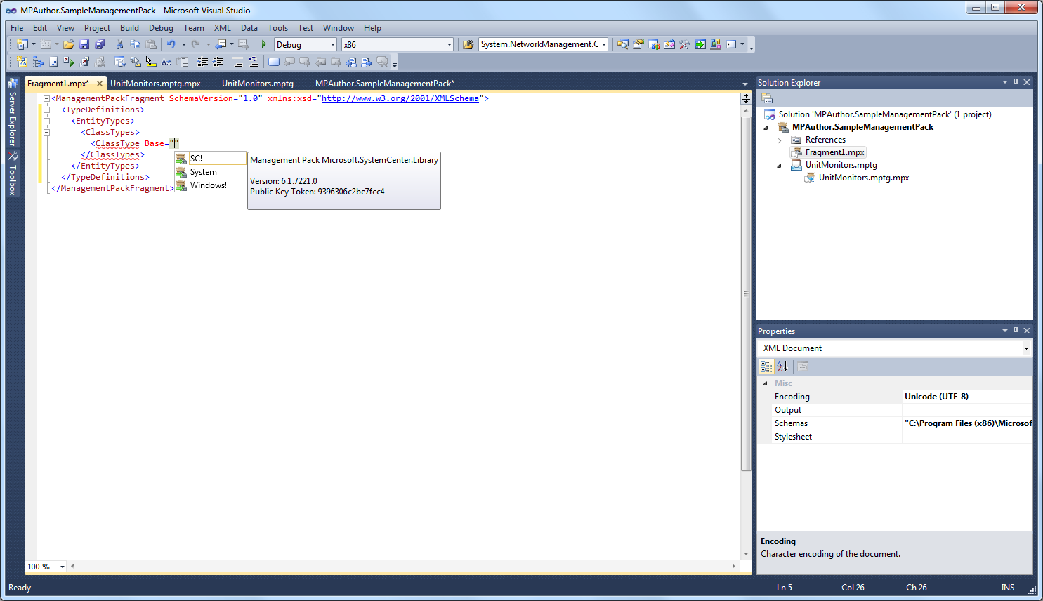Uncomment selected lines with the icon
Image resolution: width=1043 pixels, height=601 pixels.
[254, 62]
